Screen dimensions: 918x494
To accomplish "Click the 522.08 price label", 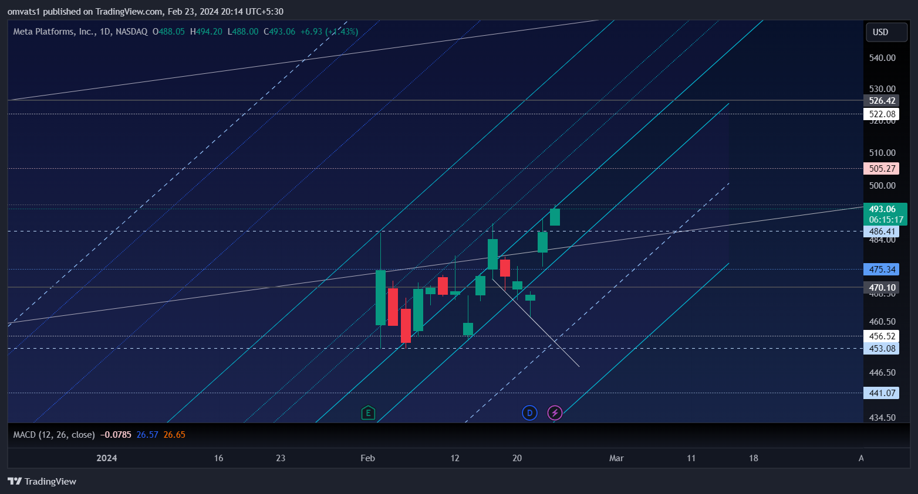I will (881, 114).
